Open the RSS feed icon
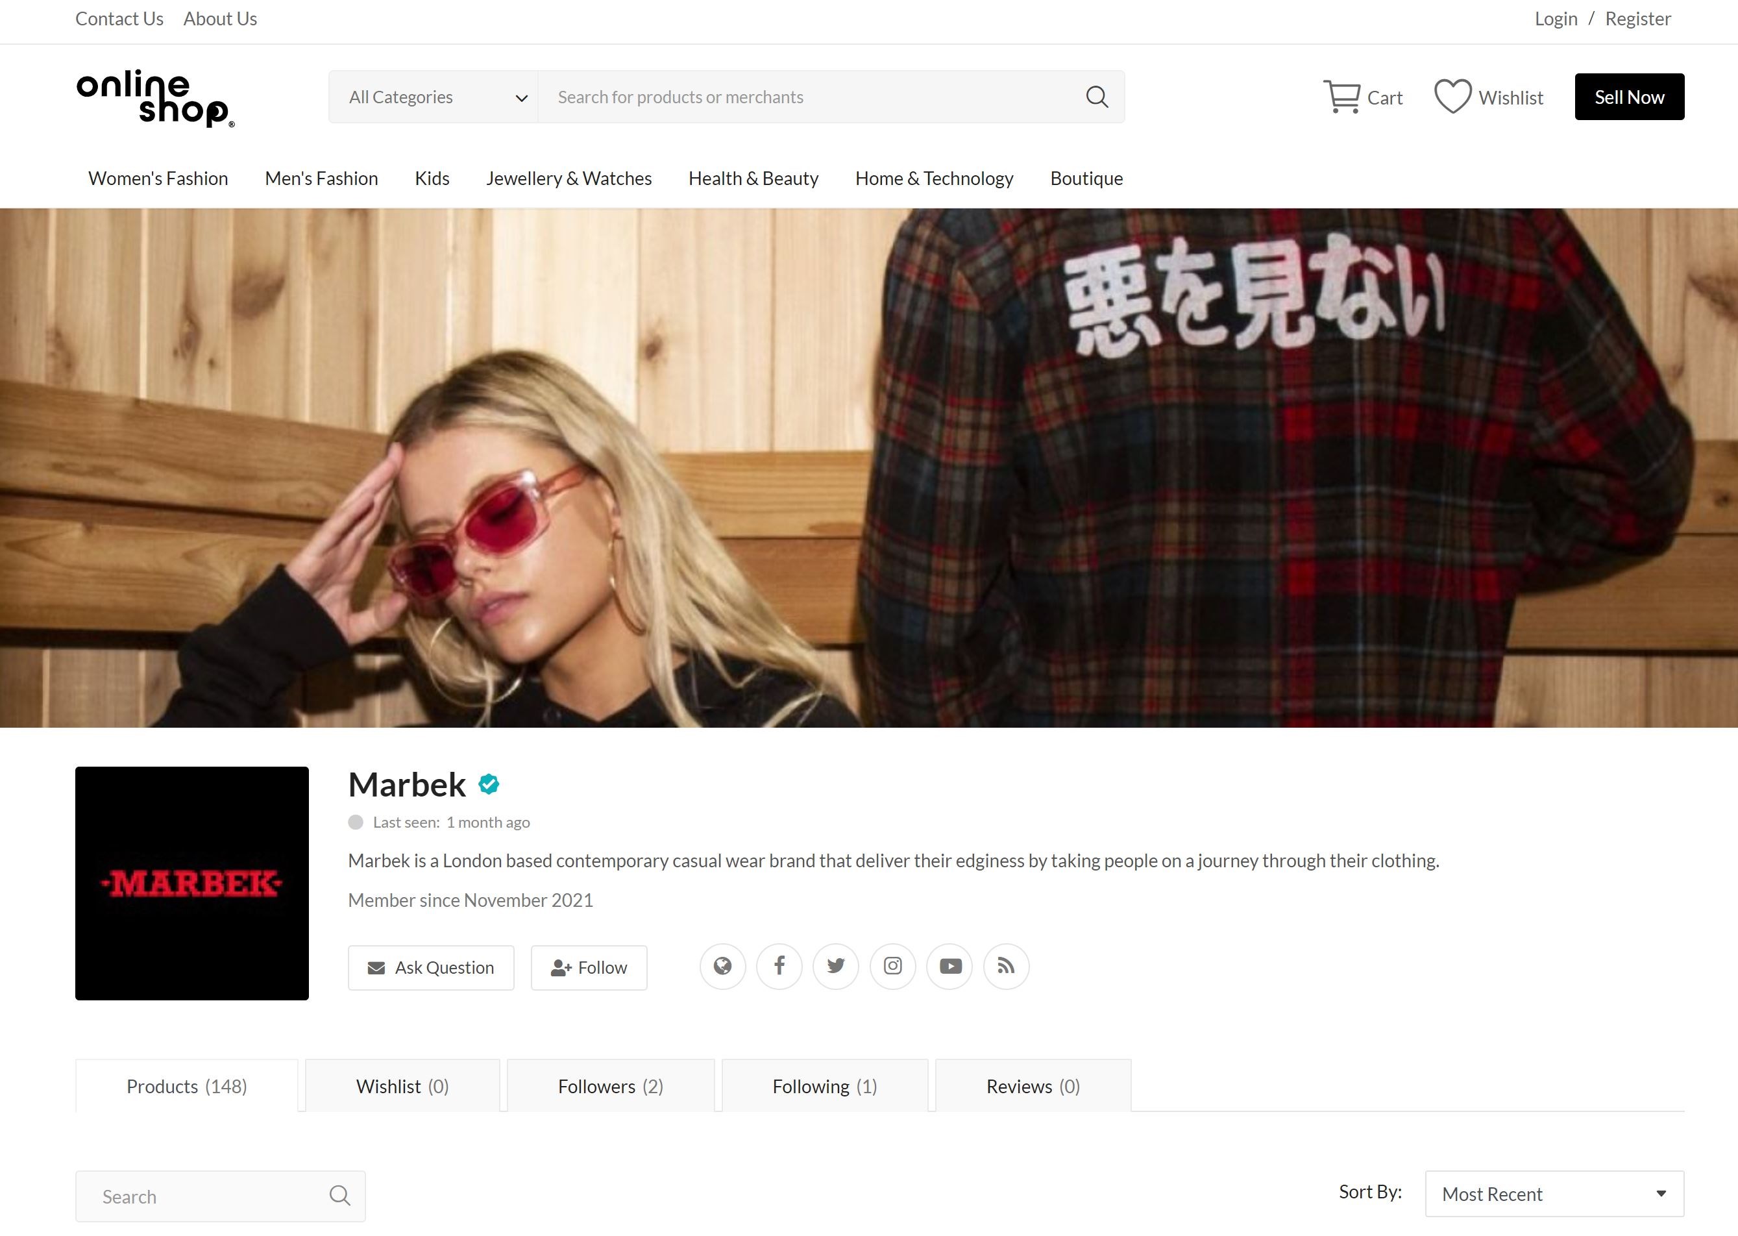The image size is (1738, 1236). tap(1006, 967)
